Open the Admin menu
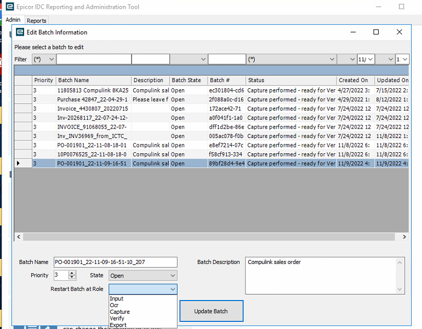 click(x=13, y=20)
